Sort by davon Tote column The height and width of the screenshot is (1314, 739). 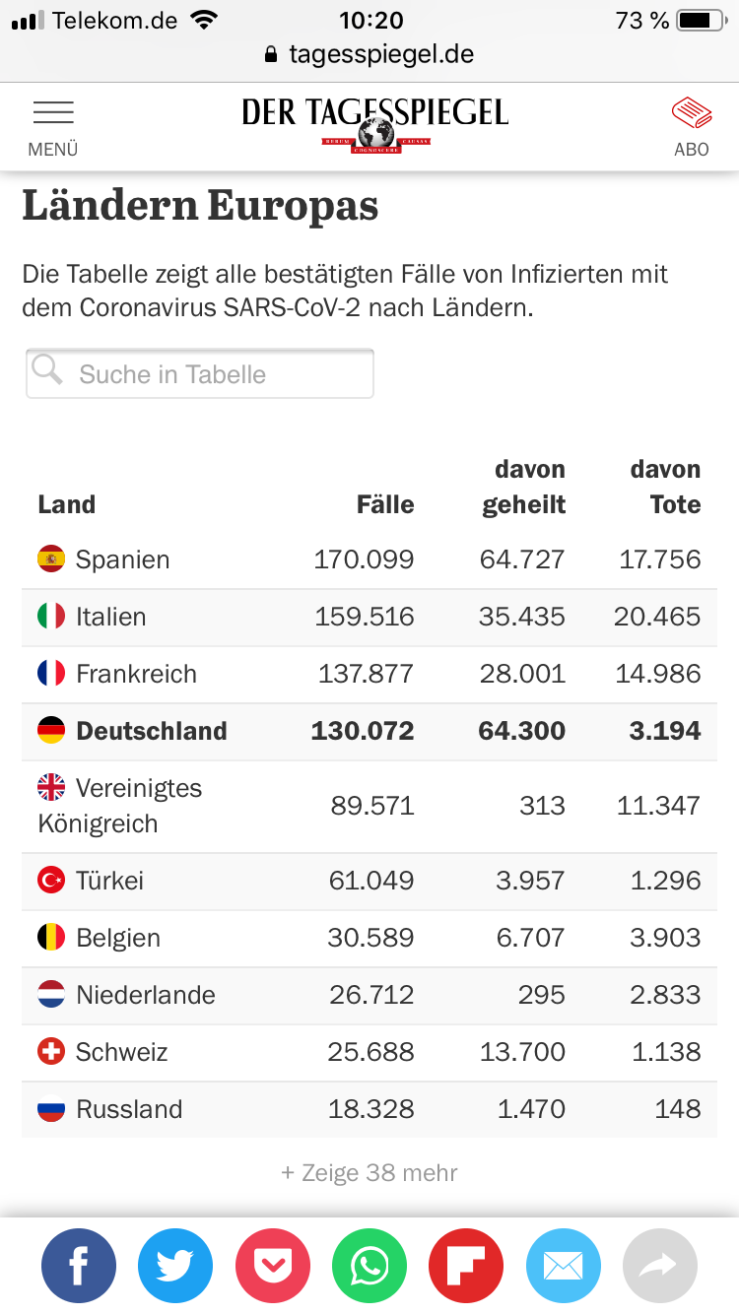click(665, 488)
